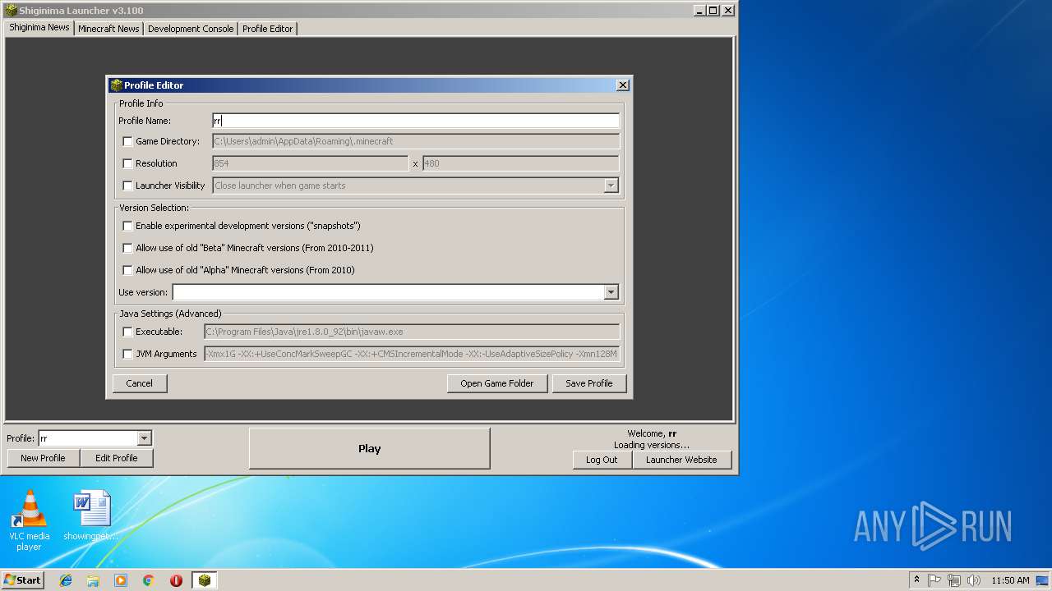Screen dimensions: 1052x591
Task: Enable the Game Directory checkbox
Action: point(127,141)
